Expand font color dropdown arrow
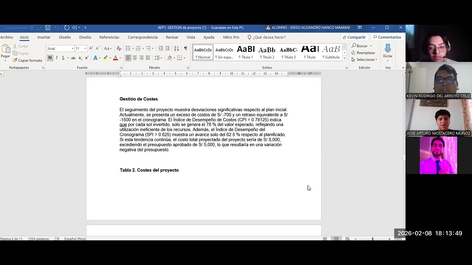Viewport: 472px width, 265px height. click(x=120, y=58)
